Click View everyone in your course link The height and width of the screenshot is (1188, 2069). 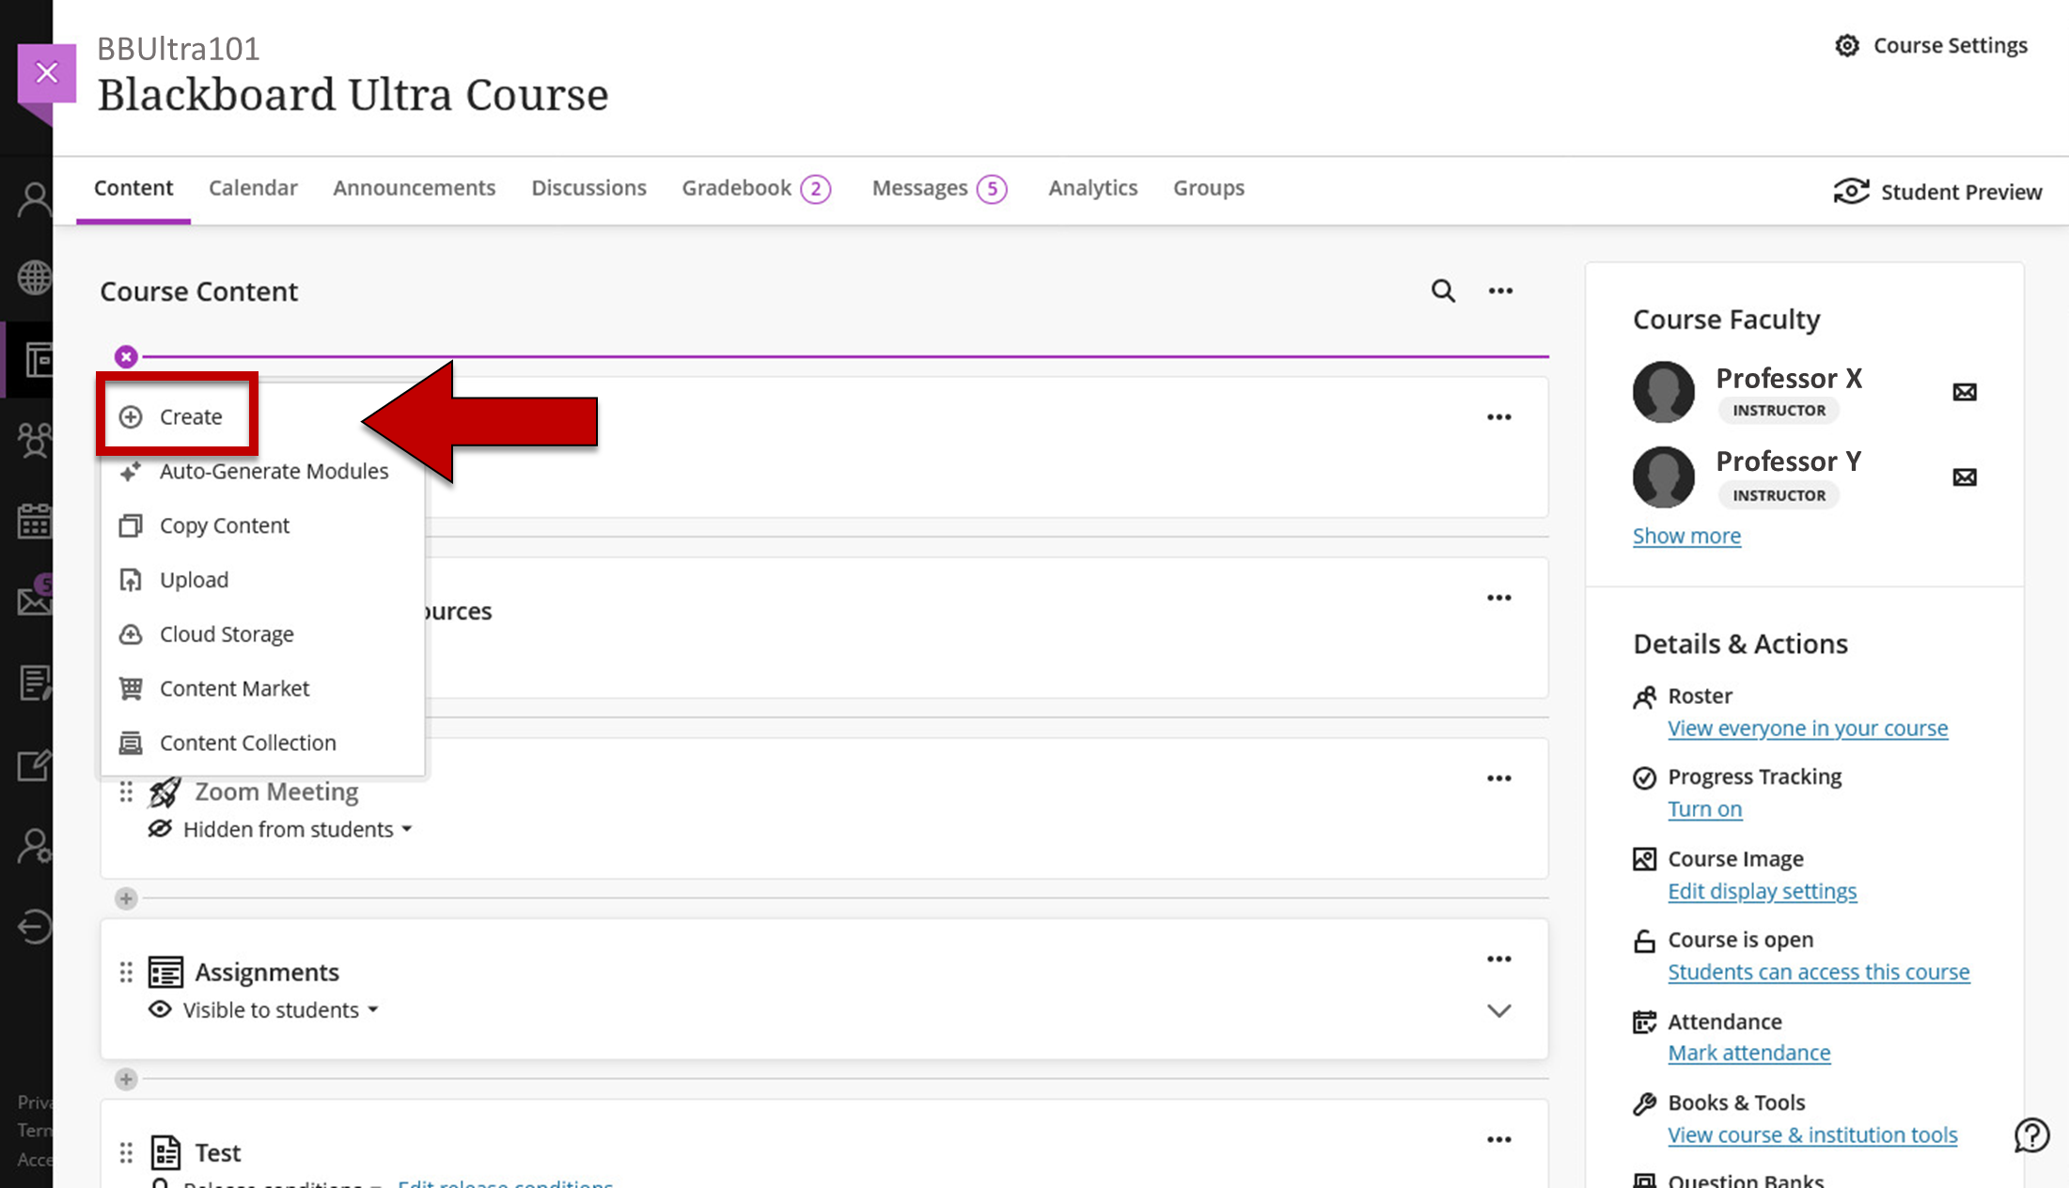pyautogui.click(x=1807, y=728)
